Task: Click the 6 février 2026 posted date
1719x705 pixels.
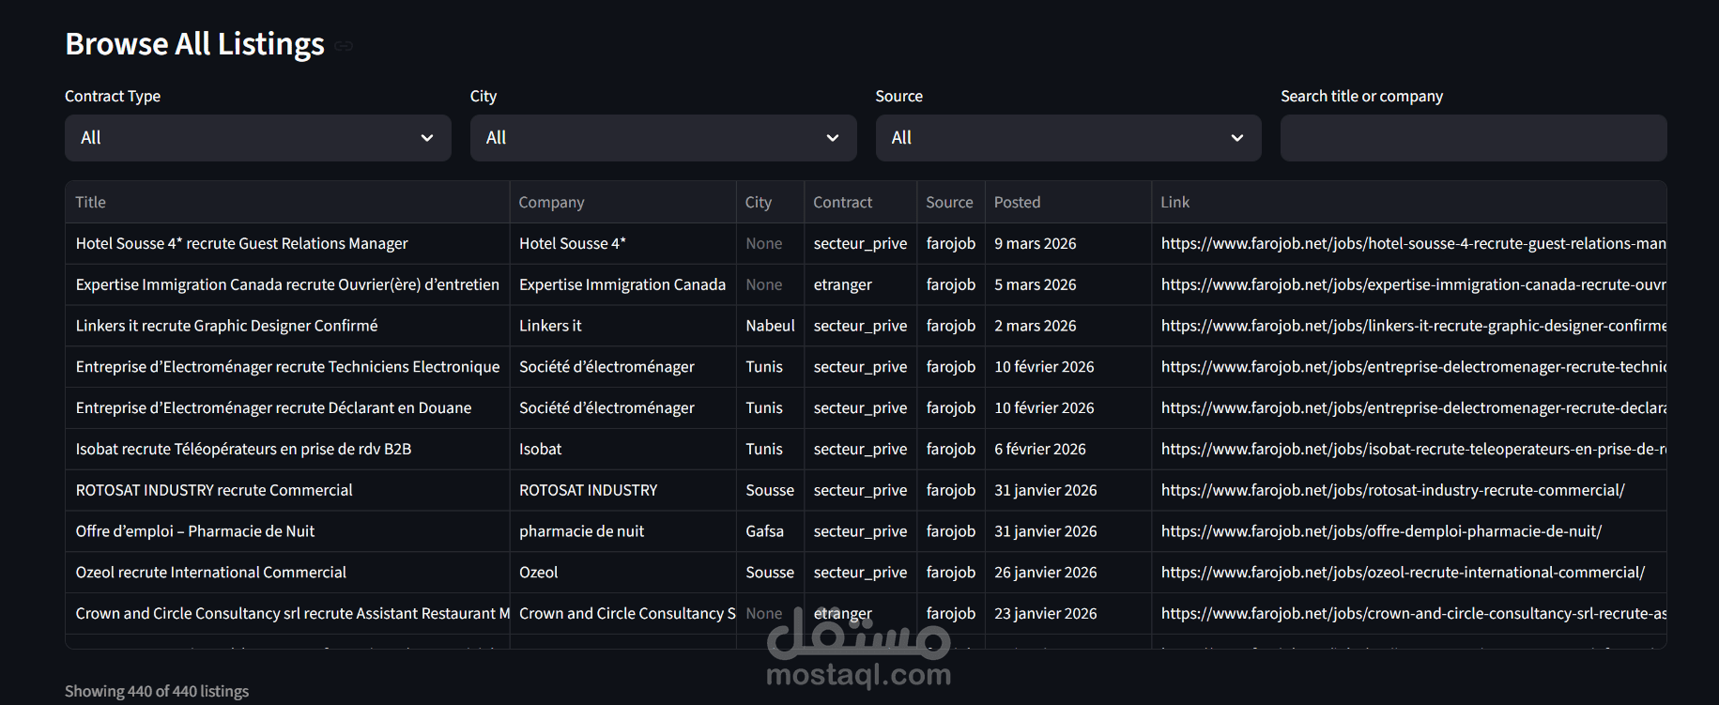Action: coord(1067,449)
